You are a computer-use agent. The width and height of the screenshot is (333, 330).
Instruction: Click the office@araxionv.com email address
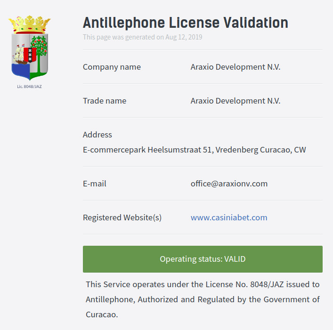coord(229,184)
